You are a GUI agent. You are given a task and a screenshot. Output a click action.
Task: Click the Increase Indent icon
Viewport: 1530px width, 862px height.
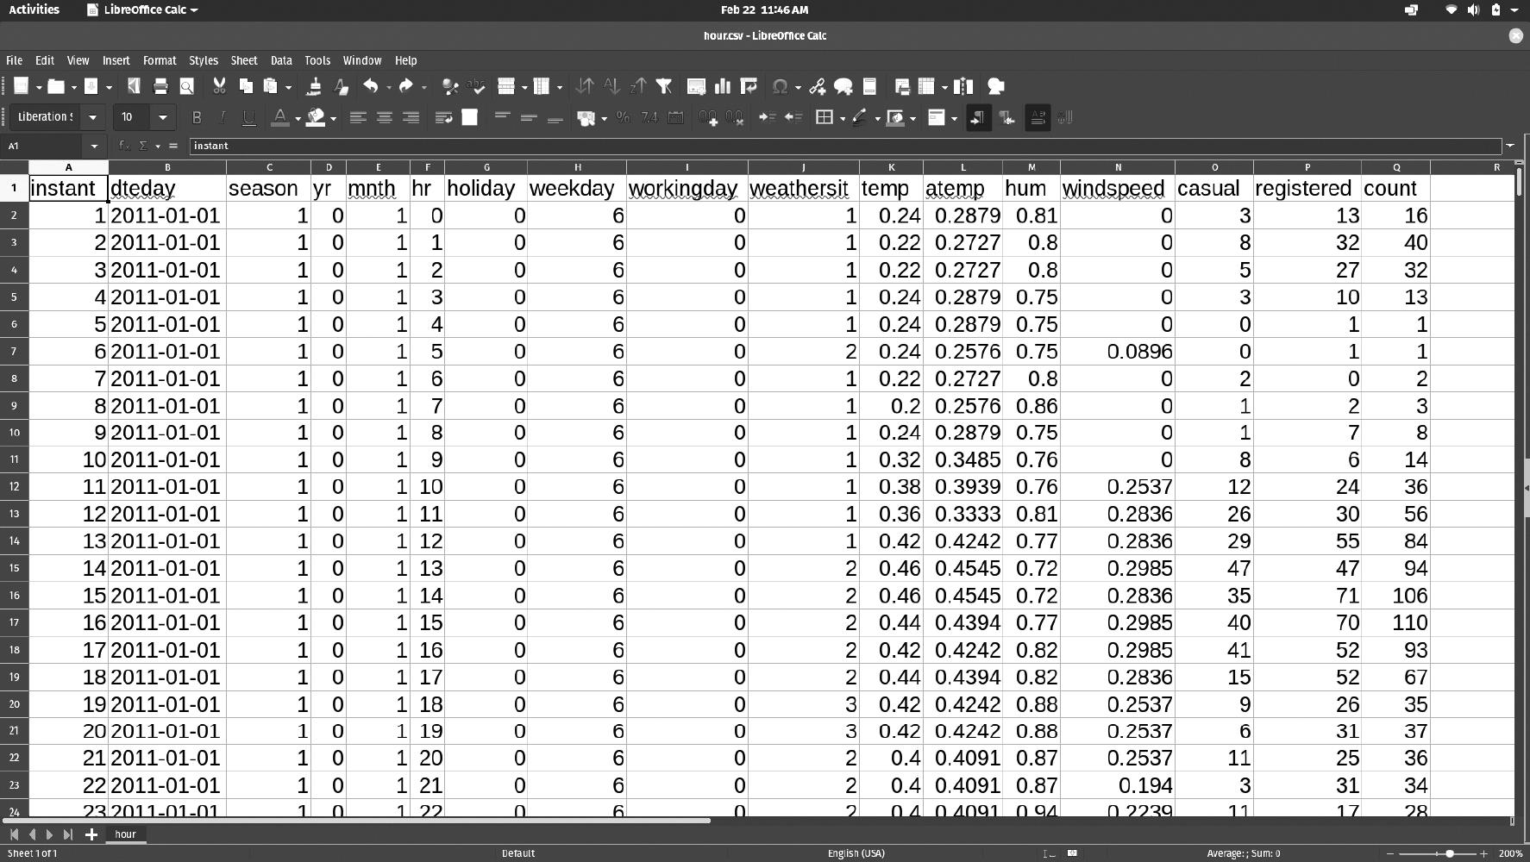point(767,117)
